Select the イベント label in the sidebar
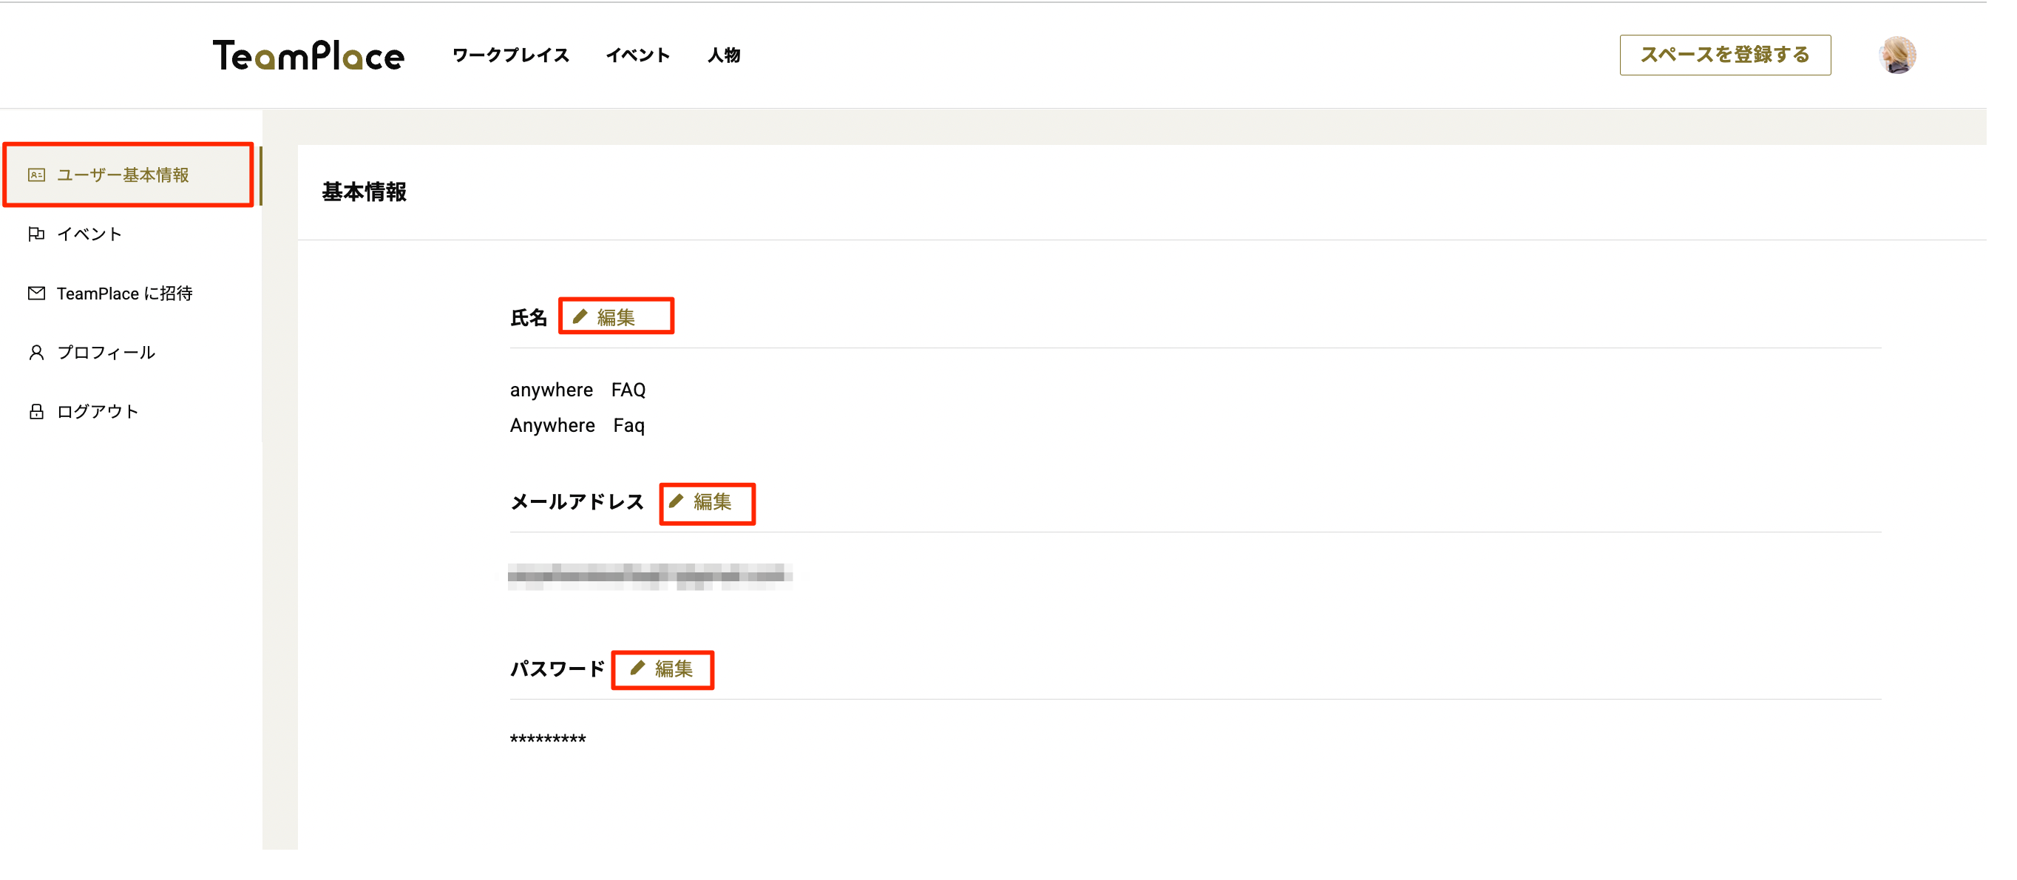 tap(89, 234)
